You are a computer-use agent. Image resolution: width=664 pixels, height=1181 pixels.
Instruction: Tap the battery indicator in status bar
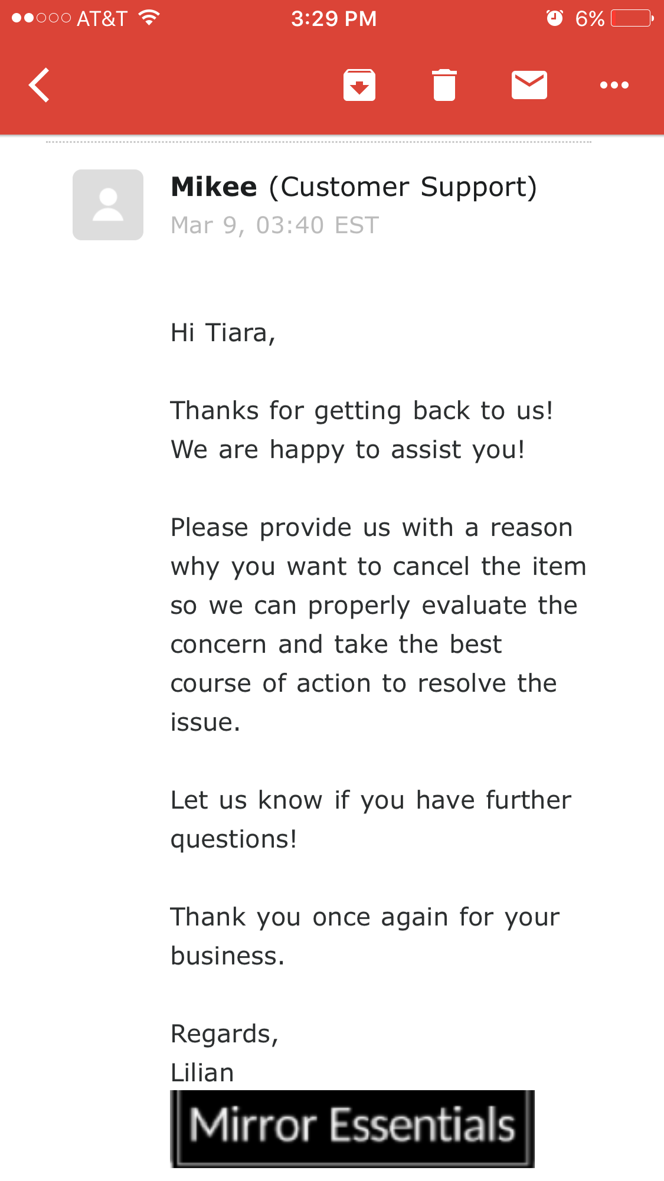(632, 18)
